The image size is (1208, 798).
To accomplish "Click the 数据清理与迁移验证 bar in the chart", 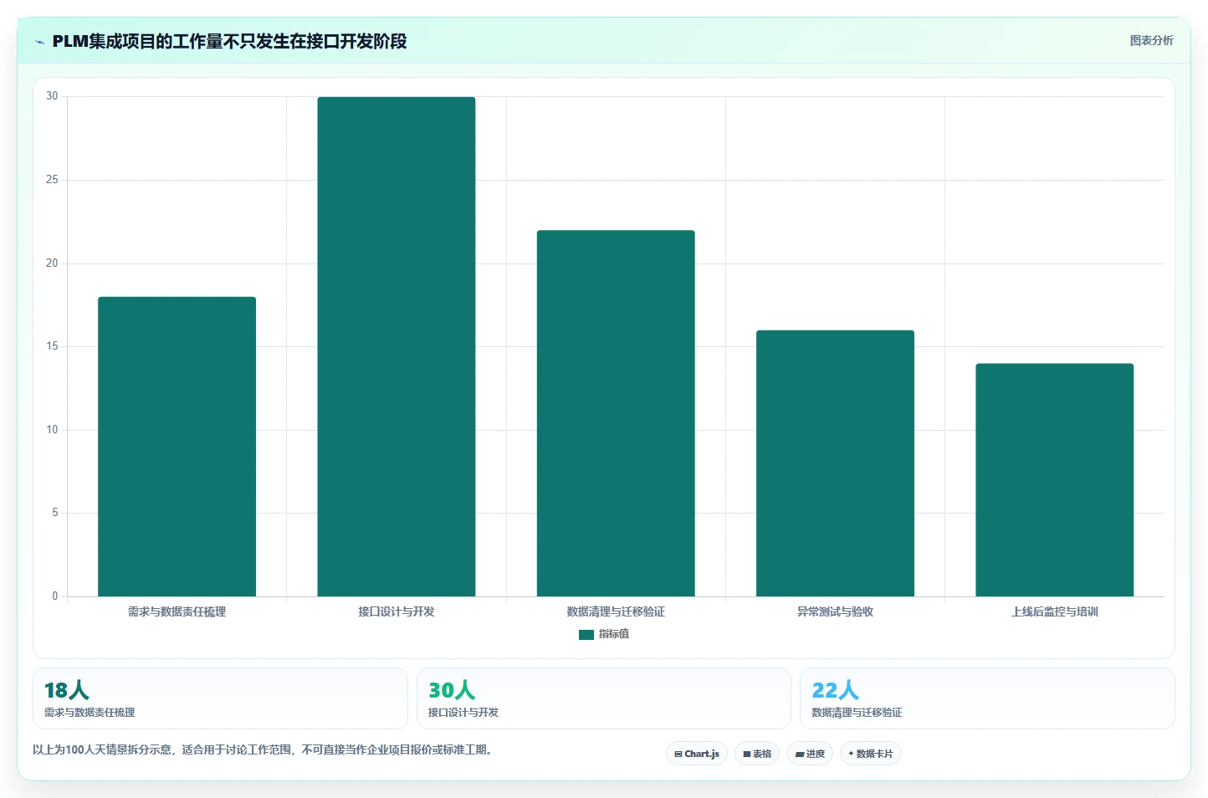I will pyautogui.click(x=616, y=413).
